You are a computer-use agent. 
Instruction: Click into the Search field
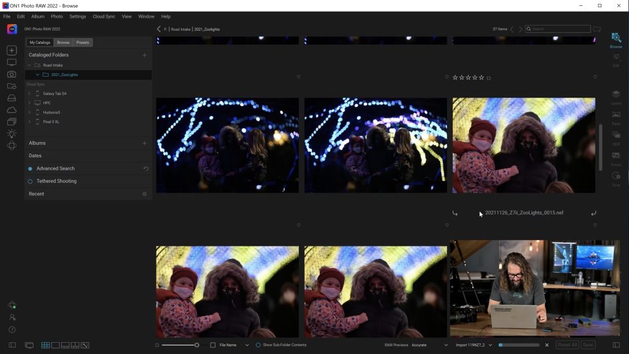click(x=558, y=29)
